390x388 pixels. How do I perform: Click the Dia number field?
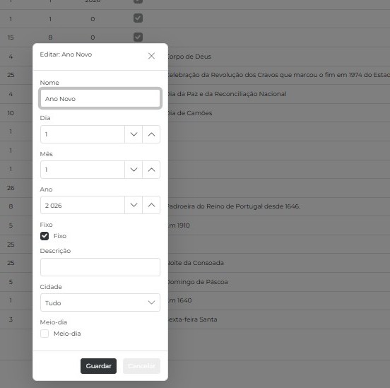tap(83, 134)
